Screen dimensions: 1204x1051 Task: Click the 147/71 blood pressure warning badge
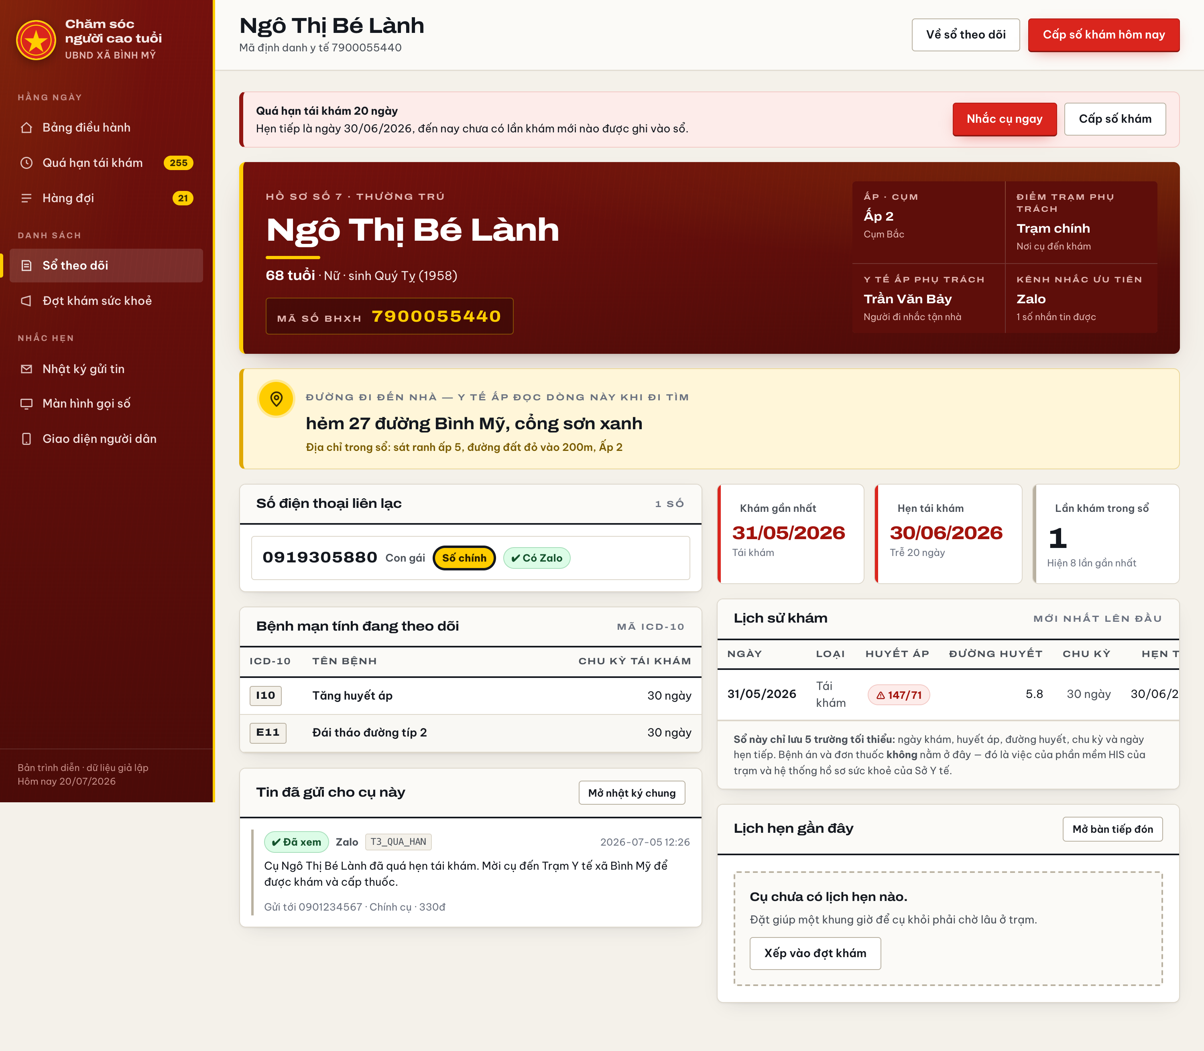898,695
